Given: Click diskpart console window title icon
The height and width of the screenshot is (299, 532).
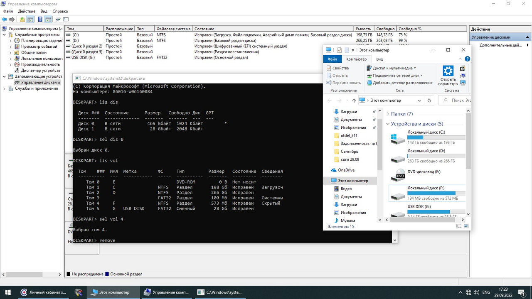Looking at the screenshot, I should pos(78,78).
